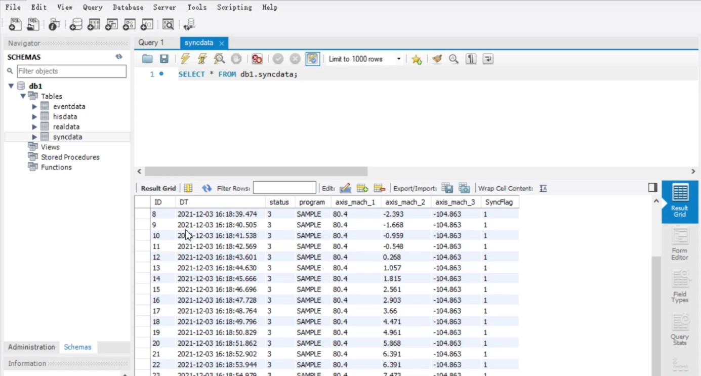Create a new view icon
This screenshot has height=376, width=701.
point(111,24)
